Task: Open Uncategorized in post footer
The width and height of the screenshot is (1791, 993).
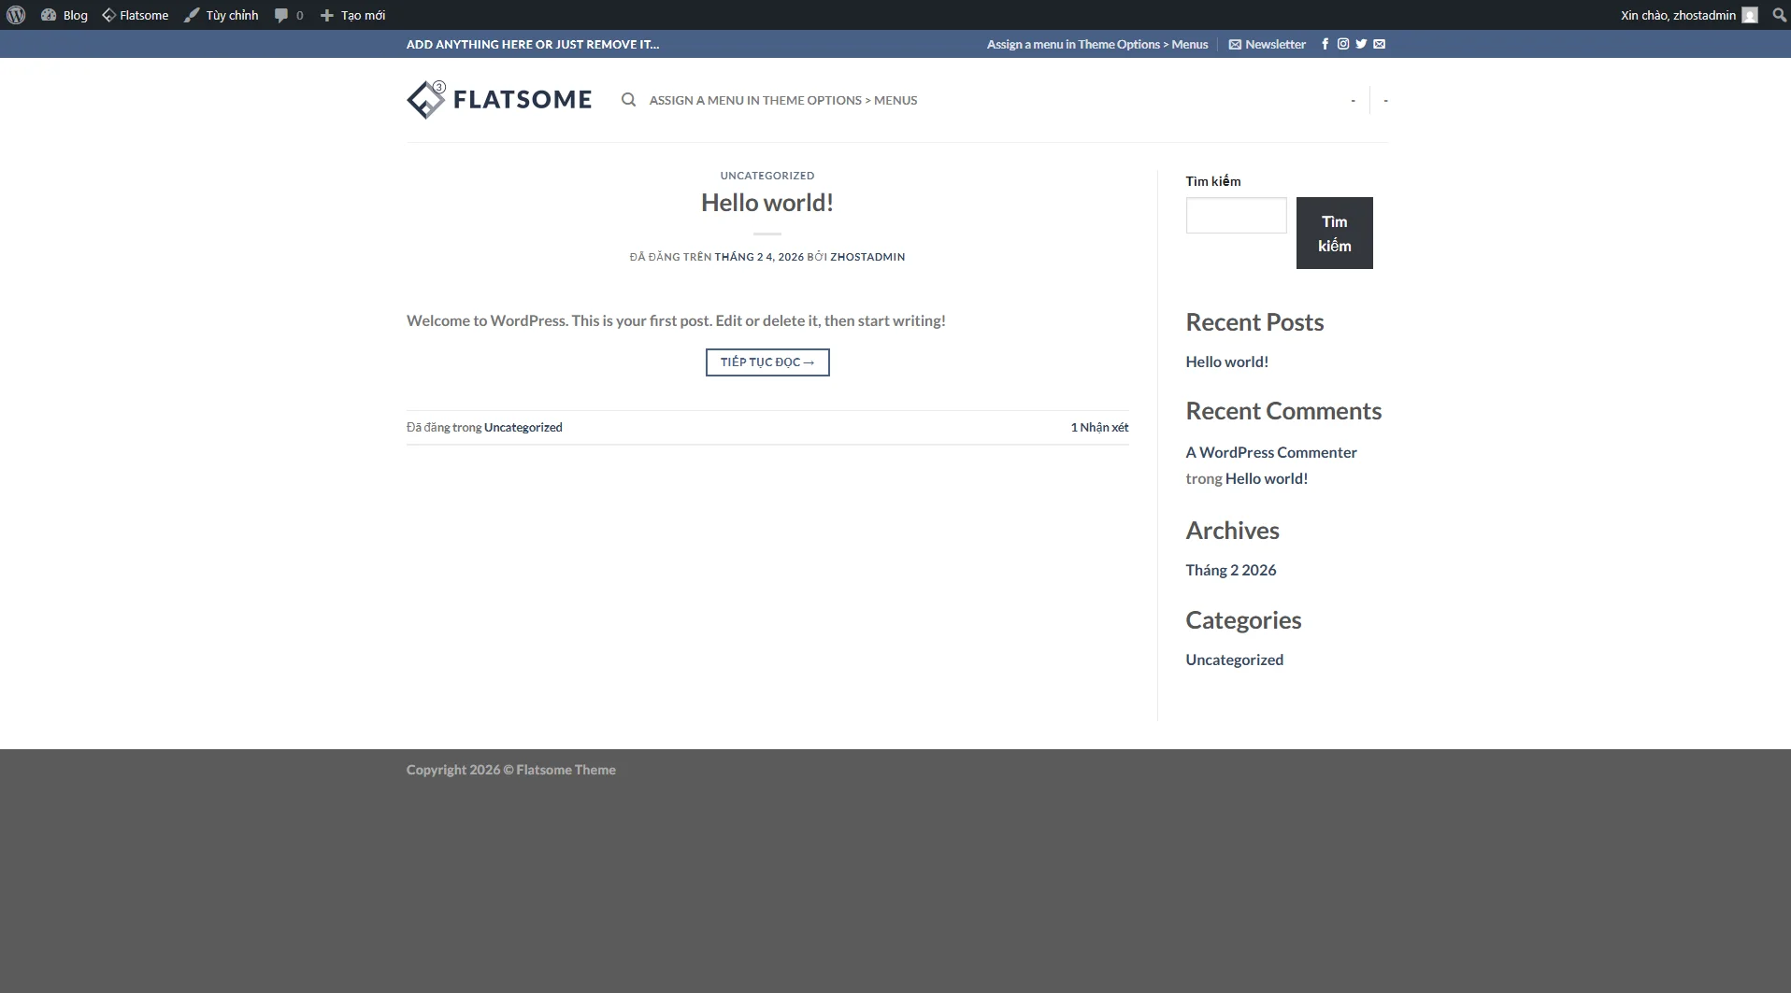Action: [523, 428]
